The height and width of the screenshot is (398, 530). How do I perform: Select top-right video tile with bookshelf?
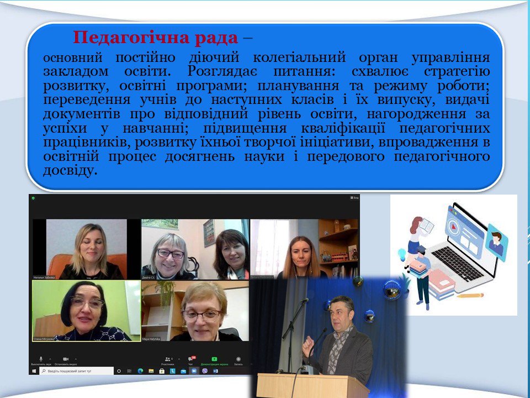304,248
